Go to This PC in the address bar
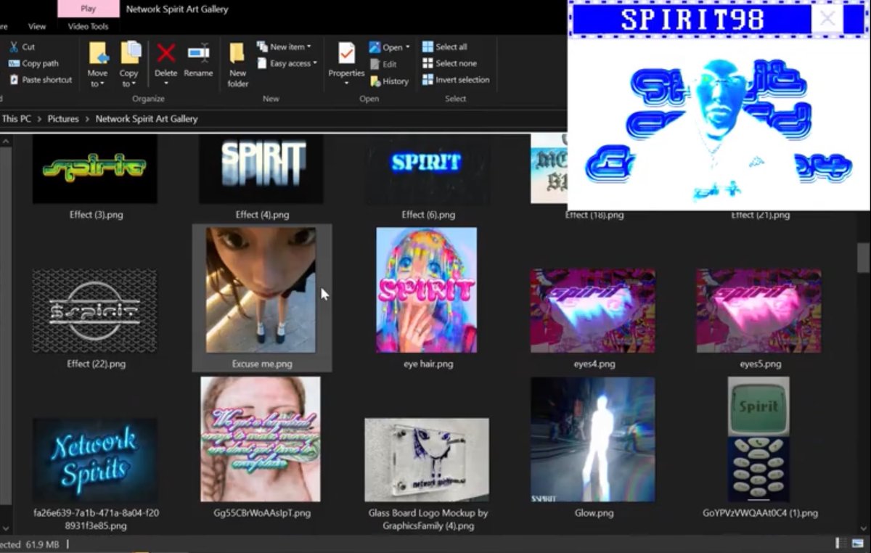This screenshot has width=871, height=553. click(16, 119)
